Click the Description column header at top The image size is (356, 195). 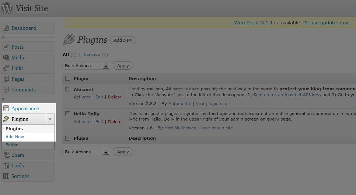pos(142,79)
